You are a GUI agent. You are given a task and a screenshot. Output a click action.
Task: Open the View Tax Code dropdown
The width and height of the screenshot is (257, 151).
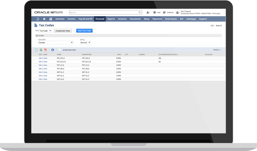tap(46, 31)
